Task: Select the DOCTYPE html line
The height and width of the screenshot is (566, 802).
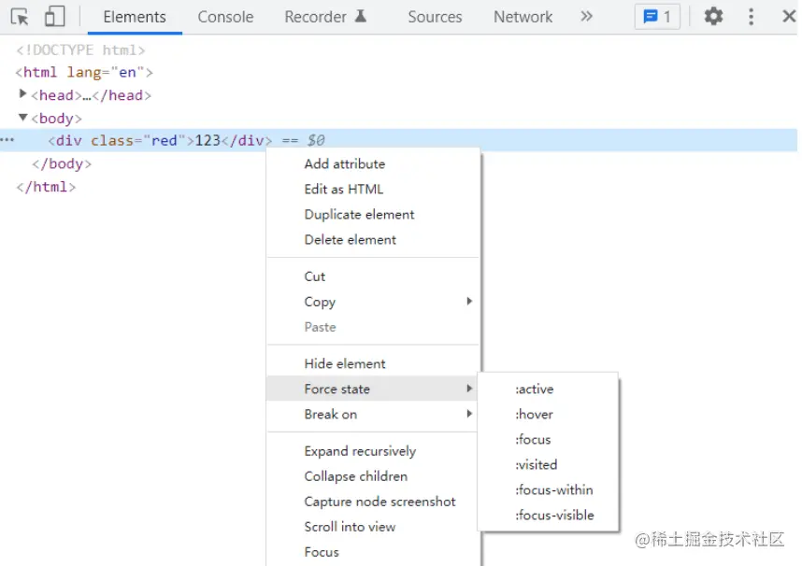Action: pos(80,50)
